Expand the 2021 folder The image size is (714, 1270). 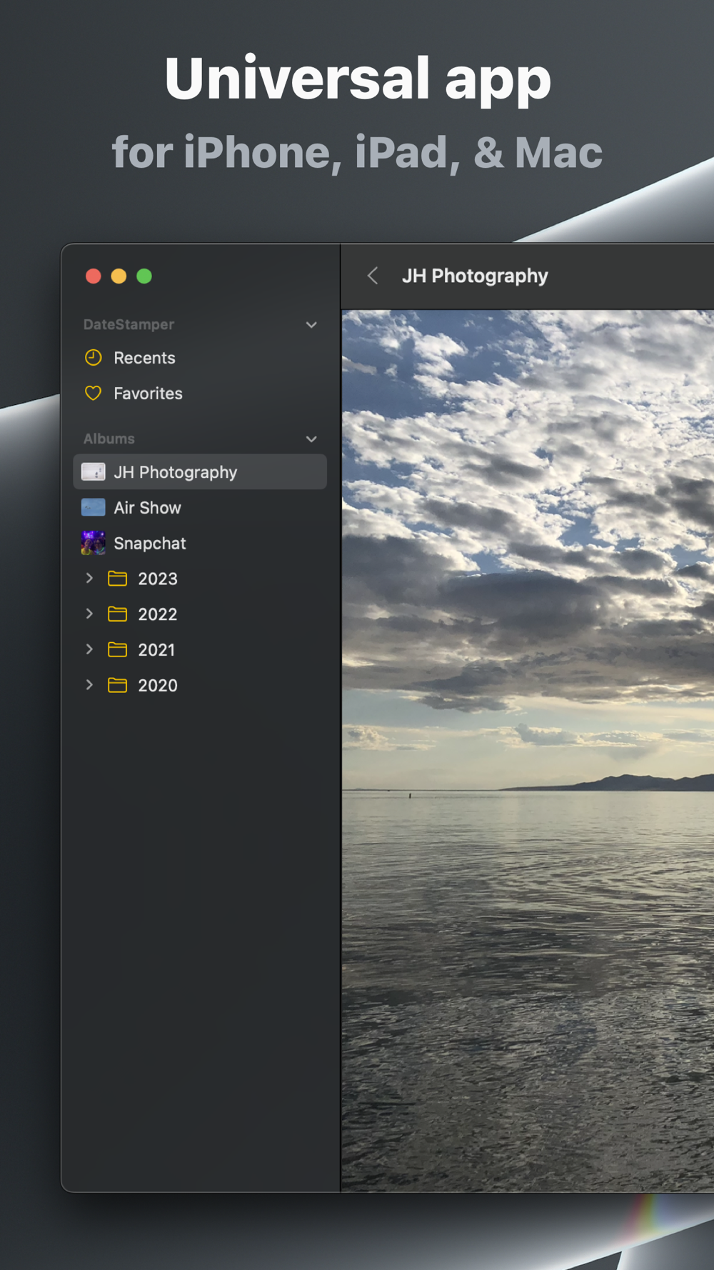(x=89, y=649)
